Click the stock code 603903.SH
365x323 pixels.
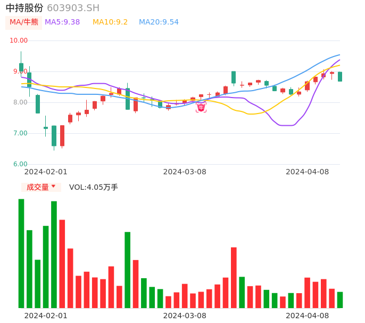(x=73, y=8)
